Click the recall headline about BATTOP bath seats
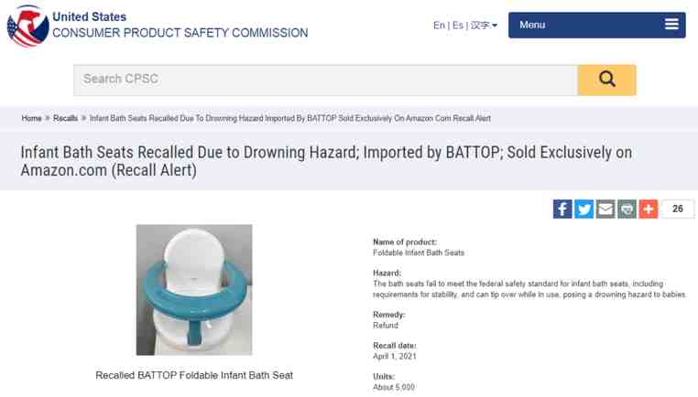698x397 pixels. pos(326,161)
